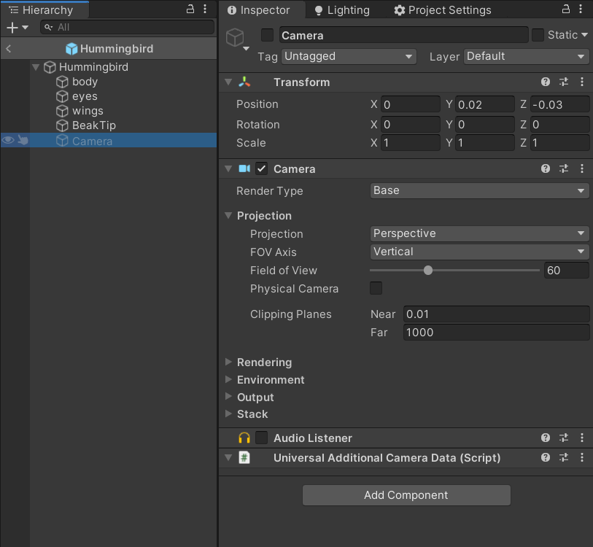
Task: Click the Transform component icon
Action: click(x=244, y=82)
